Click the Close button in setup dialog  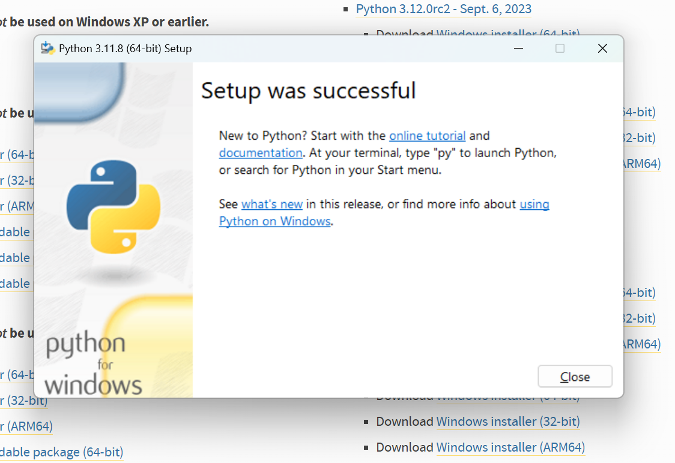(x=575, y=377)
